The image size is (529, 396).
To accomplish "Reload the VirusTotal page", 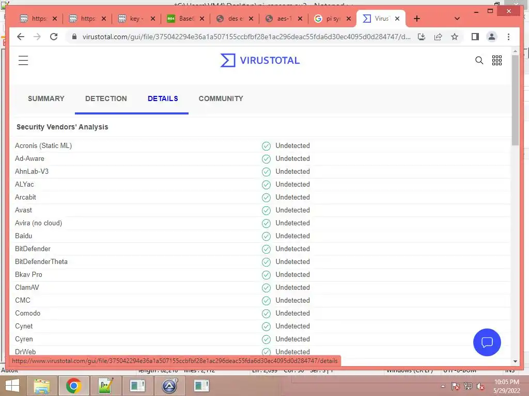I will click(54, 37).
